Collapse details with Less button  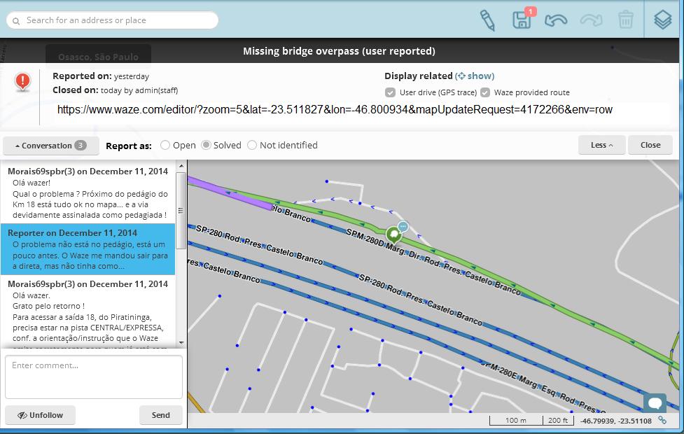pos(601,145)
